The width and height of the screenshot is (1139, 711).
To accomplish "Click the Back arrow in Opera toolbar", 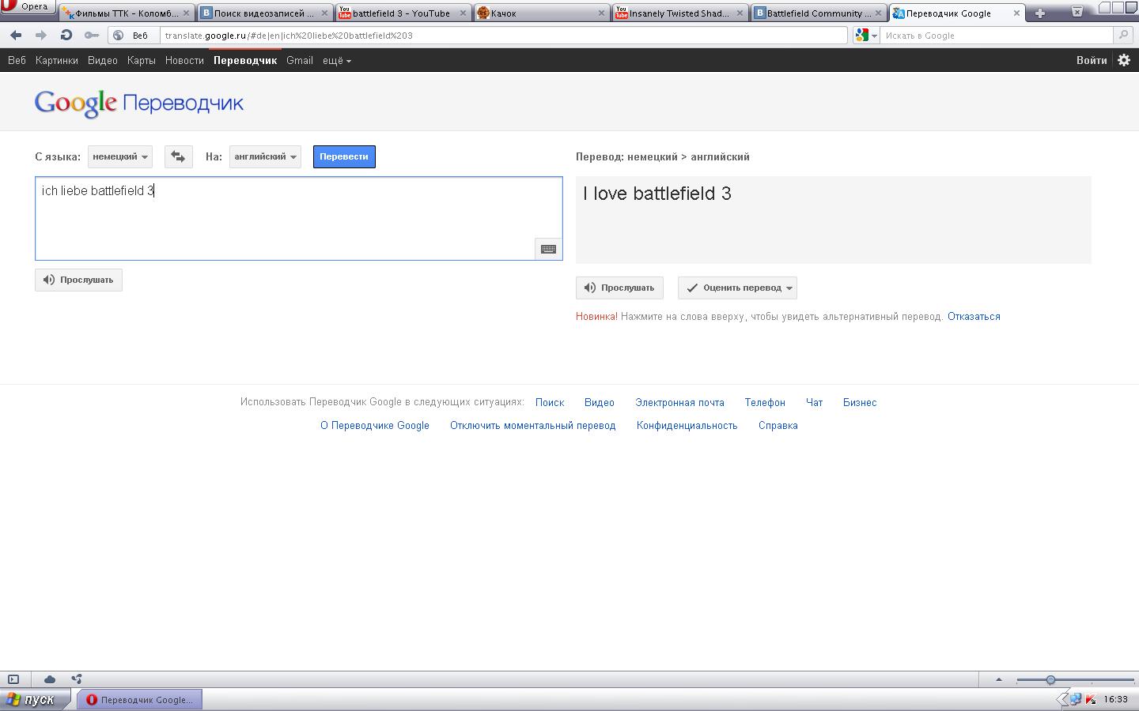I will tap(16, 36).
